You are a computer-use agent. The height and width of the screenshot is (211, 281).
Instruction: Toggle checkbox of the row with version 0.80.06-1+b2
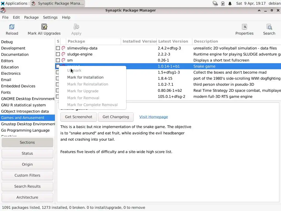(x=57, y=90)
